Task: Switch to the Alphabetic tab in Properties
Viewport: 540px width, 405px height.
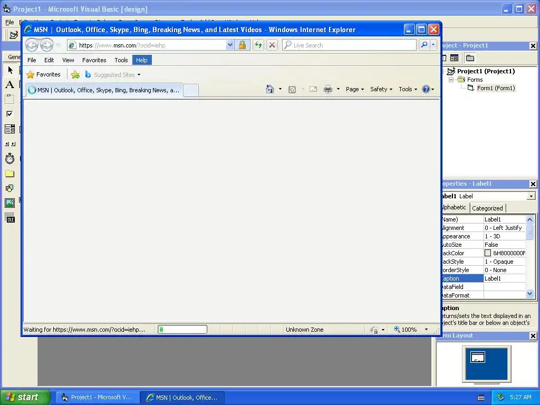Action: 454,207
